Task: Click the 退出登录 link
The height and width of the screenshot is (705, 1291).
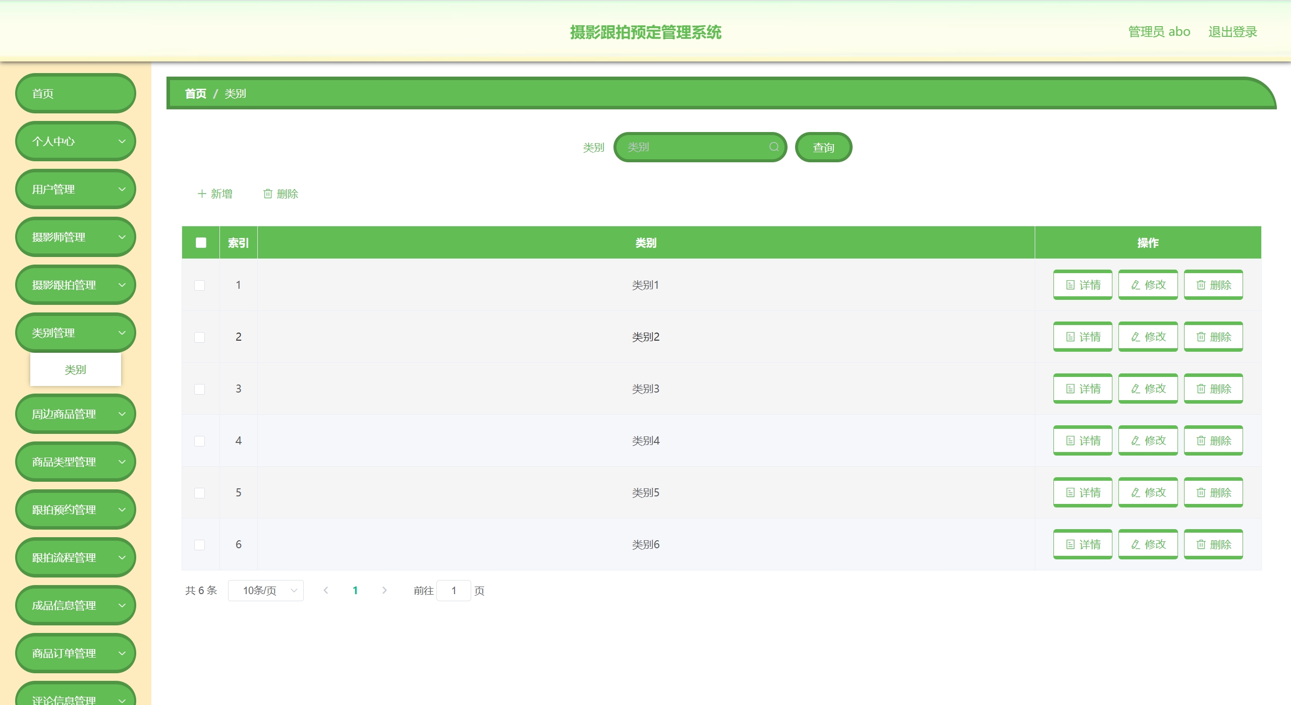Action: click(x=1232, y=32)
